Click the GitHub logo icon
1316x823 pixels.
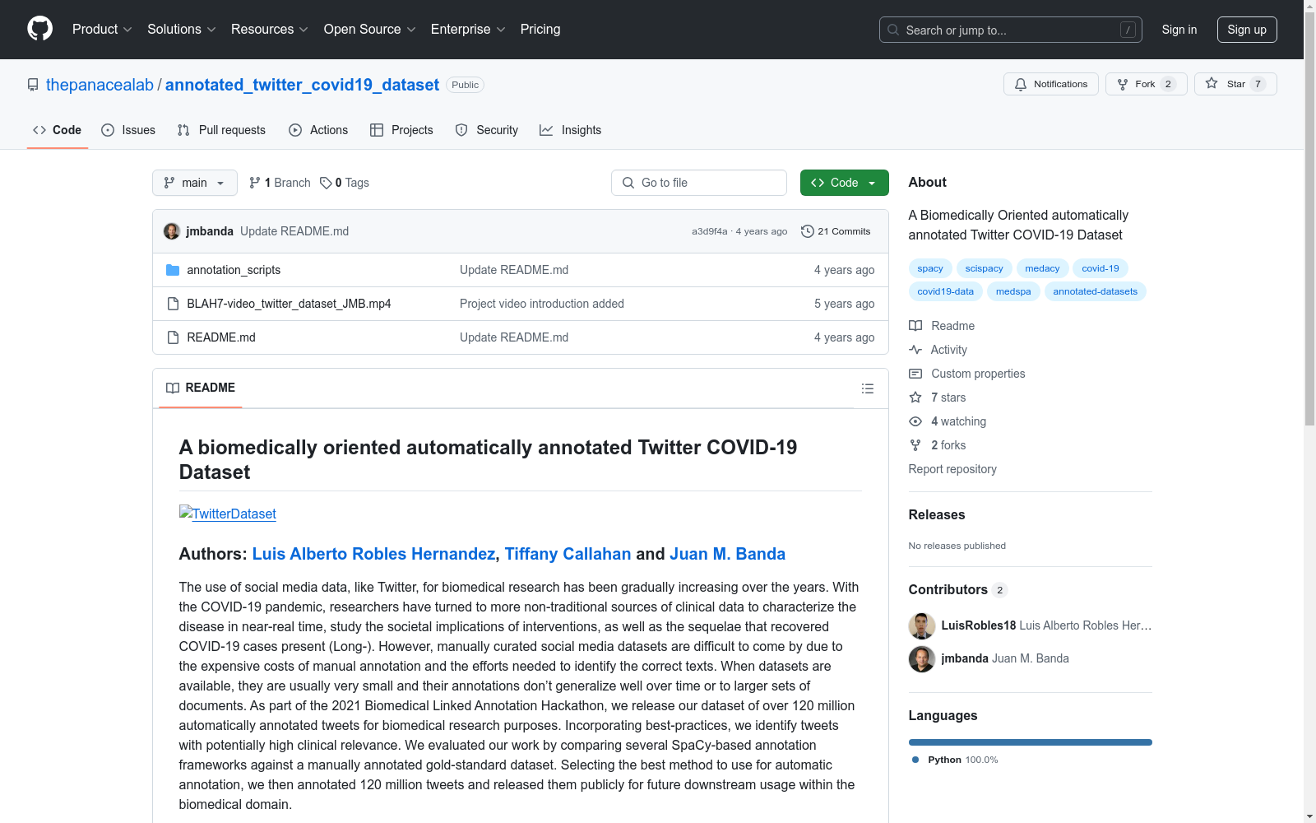[39, 29]
